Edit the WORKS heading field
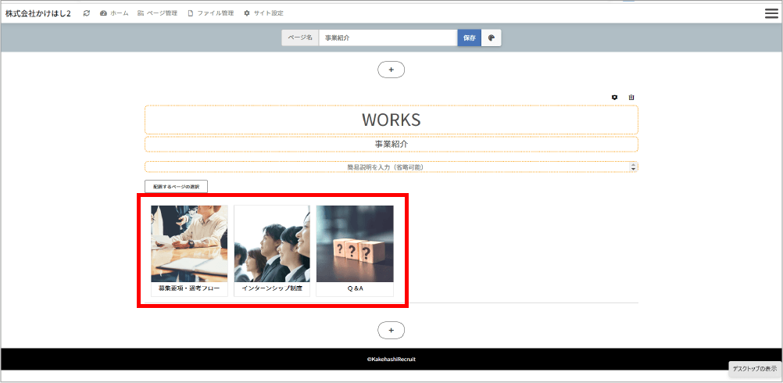783x383 pixels. point(391,120)
